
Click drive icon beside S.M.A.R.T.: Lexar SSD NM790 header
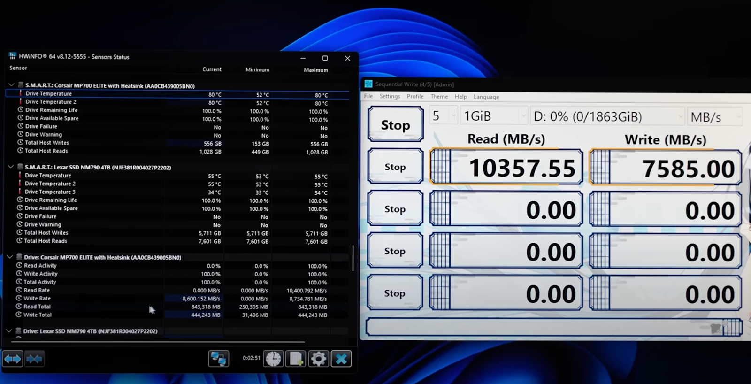[20, 167]
